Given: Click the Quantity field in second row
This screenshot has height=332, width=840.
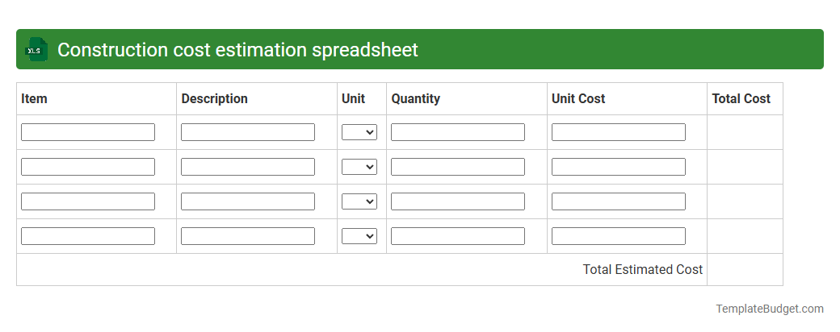Looking at the screenshot, I should [x=458, y=167].
